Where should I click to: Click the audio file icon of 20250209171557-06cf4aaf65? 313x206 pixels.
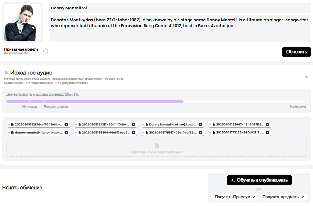coord(147,133)
